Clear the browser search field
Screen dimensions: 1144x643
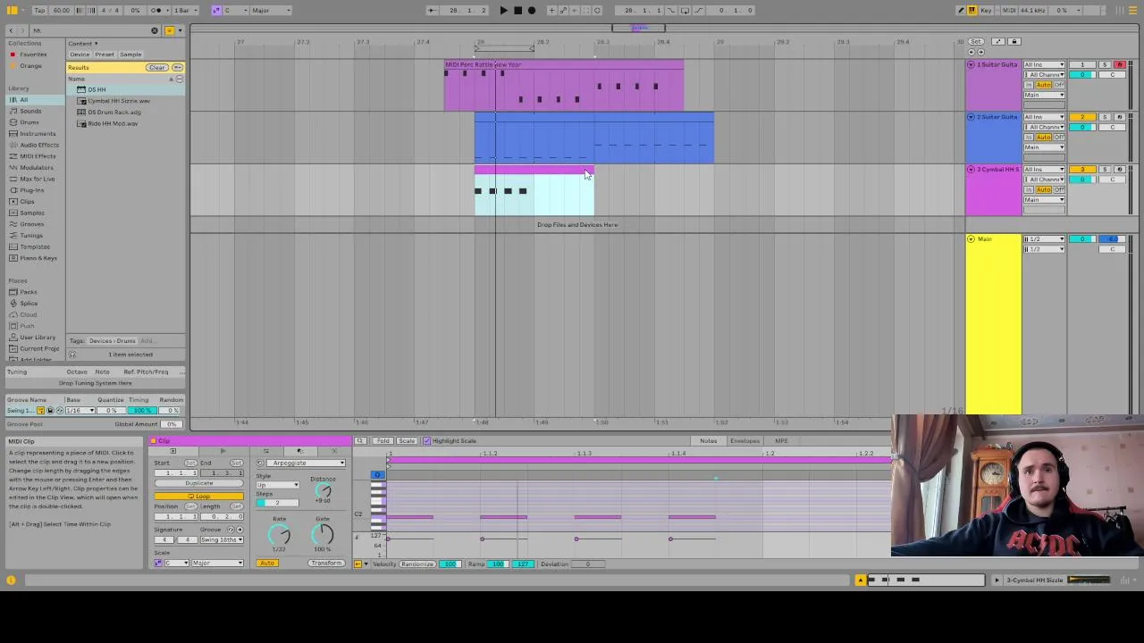tap(154, 30)
